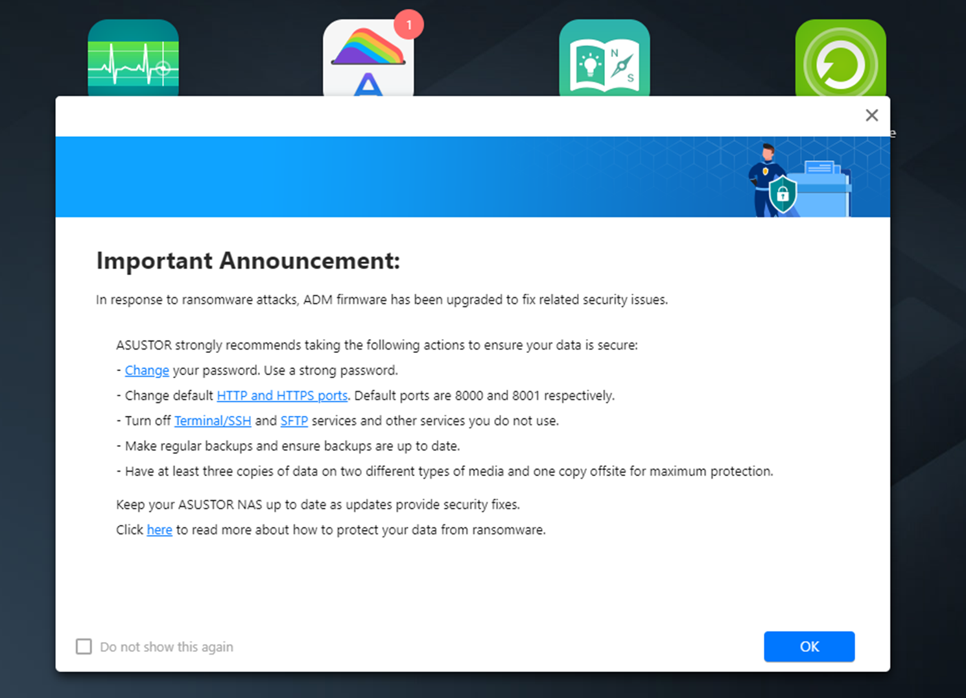
Task: Click the ransomware attacks firmware upgrade sentence
Action: click(382, 300)
